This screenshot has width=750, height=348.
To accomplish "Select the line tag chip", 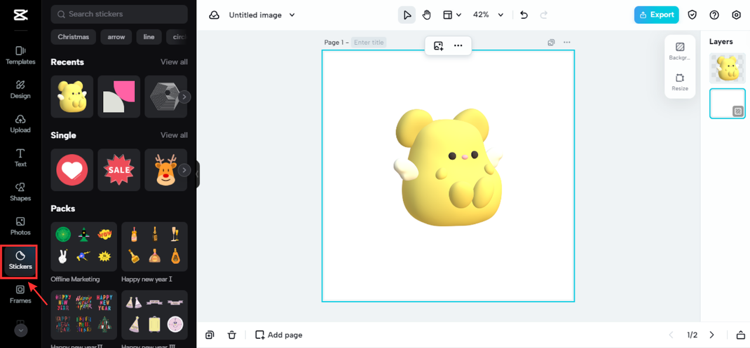I will pos(149,37).
